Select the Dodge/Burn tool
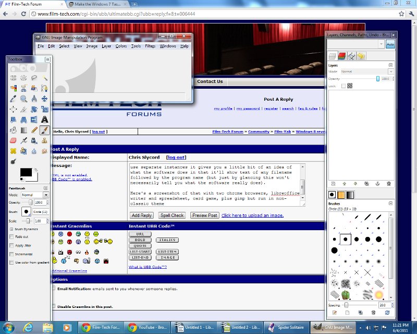The width and height of the screenshot is (417, 334). tap(14, 161)
